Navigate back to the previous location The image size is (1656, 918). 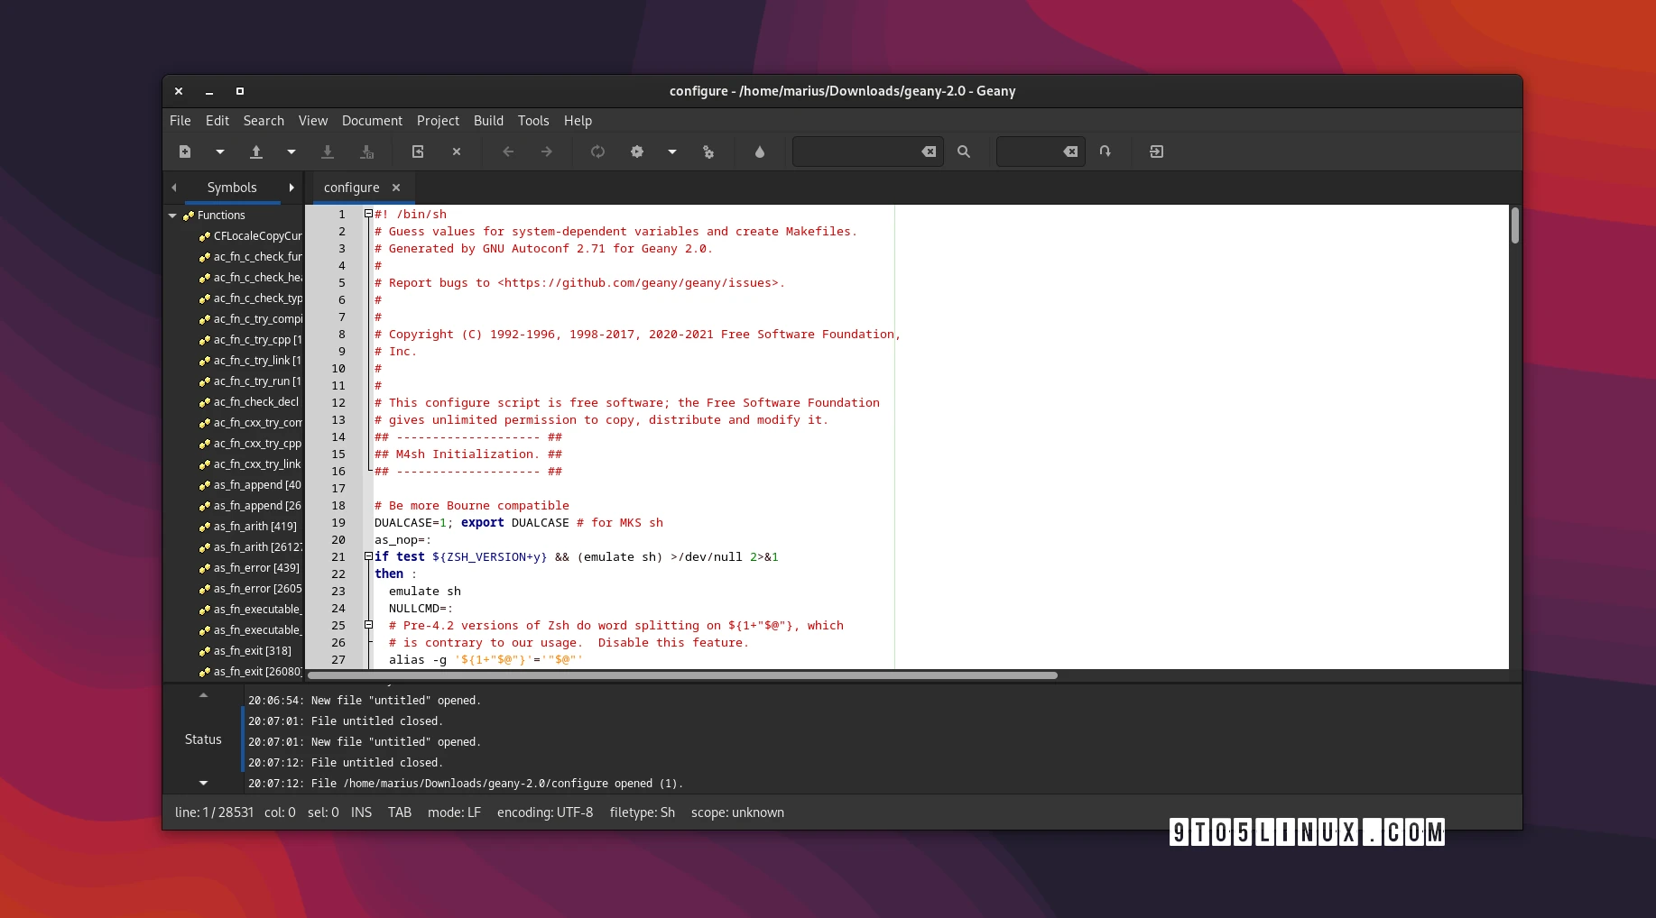[508, 151]
